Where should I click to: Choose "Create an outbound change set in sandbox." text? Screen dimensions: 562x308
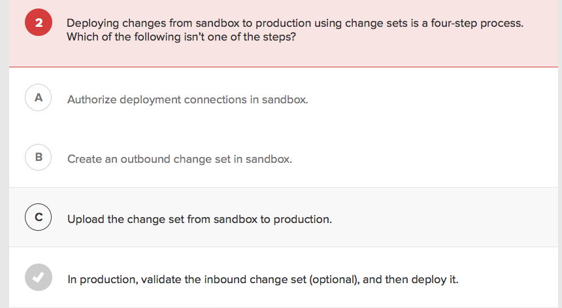[179, 160]
